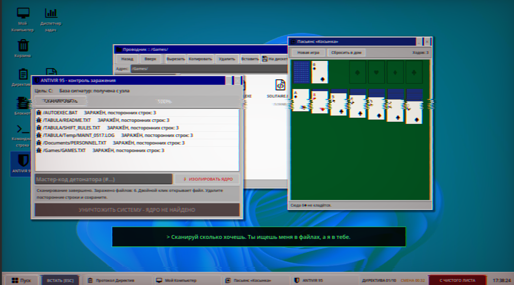Viewport: 514px width, 285px height.
Task: Select the face-up 8 card in tableau
Action: [320, 102]
